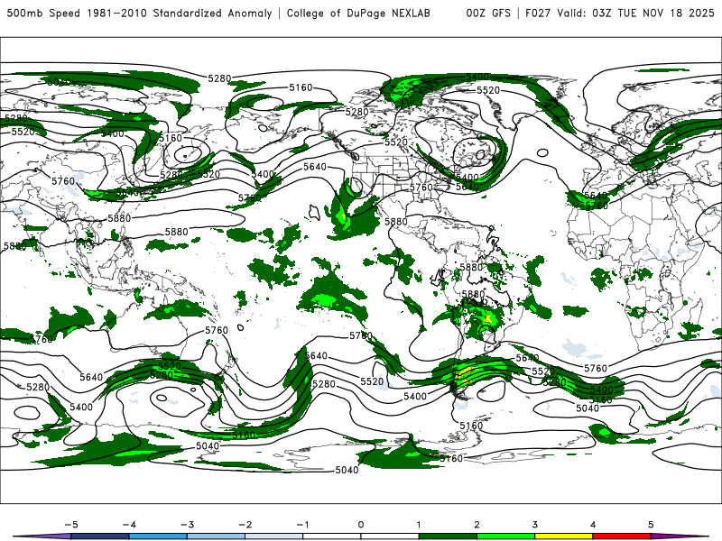
Task: Click the '00Z GFS' model run label
Action: coord(488,13)
